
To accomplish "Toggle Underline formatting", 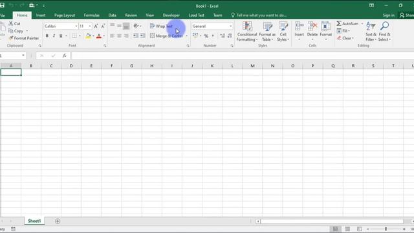I will [x=61, y=36].
